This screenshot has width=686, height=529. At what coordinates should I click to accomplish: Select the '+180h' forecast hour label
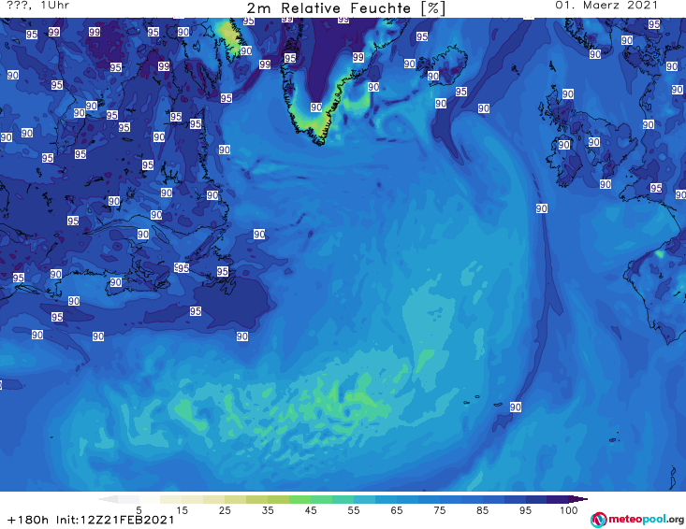click(28, 520)
